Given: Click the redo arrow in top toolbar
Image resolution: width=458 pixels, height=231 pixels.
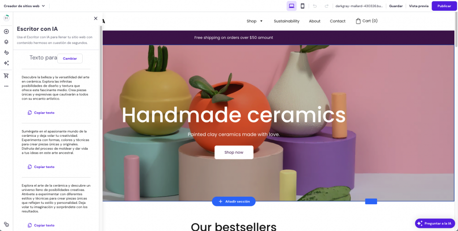Looking at the screenshot, I should pyautogui.click(x=327, y=6).
